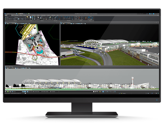Click the yellow X icon in the status bar
The image size is (164, 129).
coord(100,92)
